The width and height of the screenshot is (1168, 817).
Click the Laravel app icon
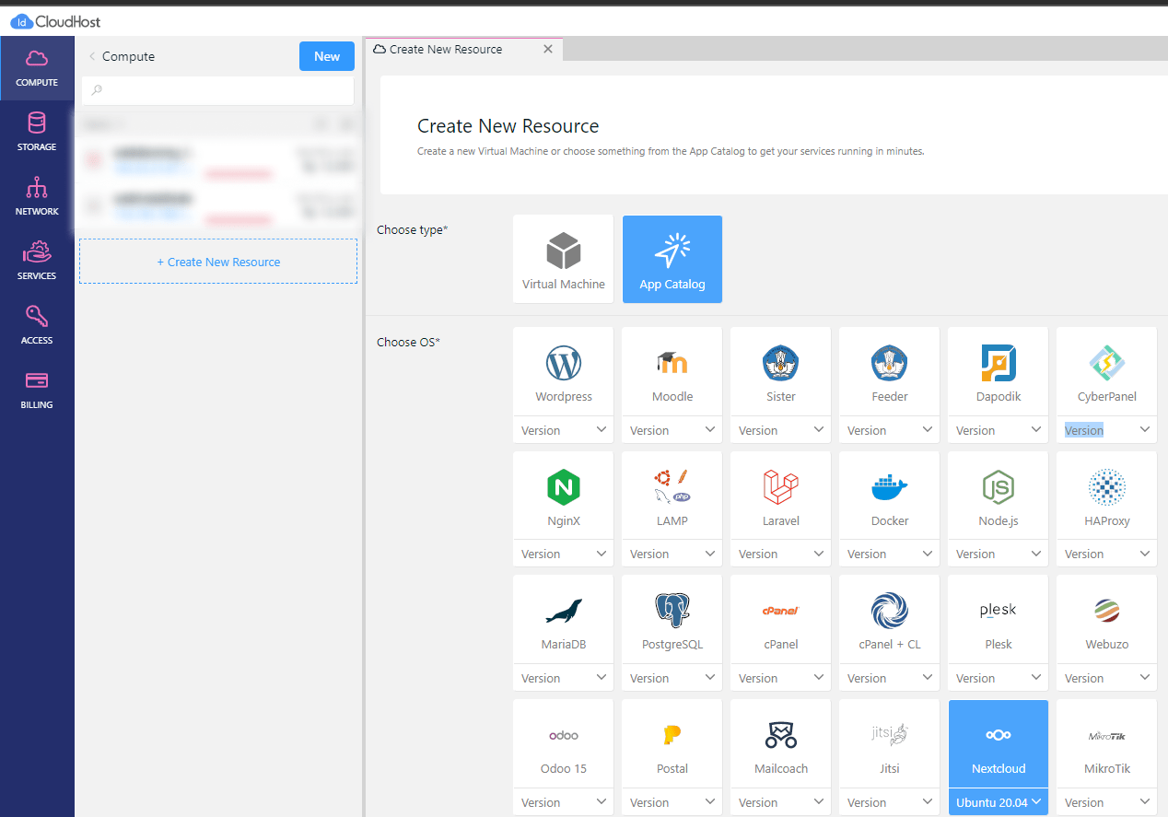(x=780, y=487)
